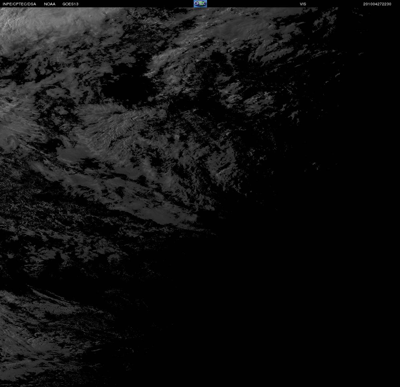The height and width of the screenshot is (387, 400).
Task: Click the 201004272230 timestamp
Action: click(377, 4)
